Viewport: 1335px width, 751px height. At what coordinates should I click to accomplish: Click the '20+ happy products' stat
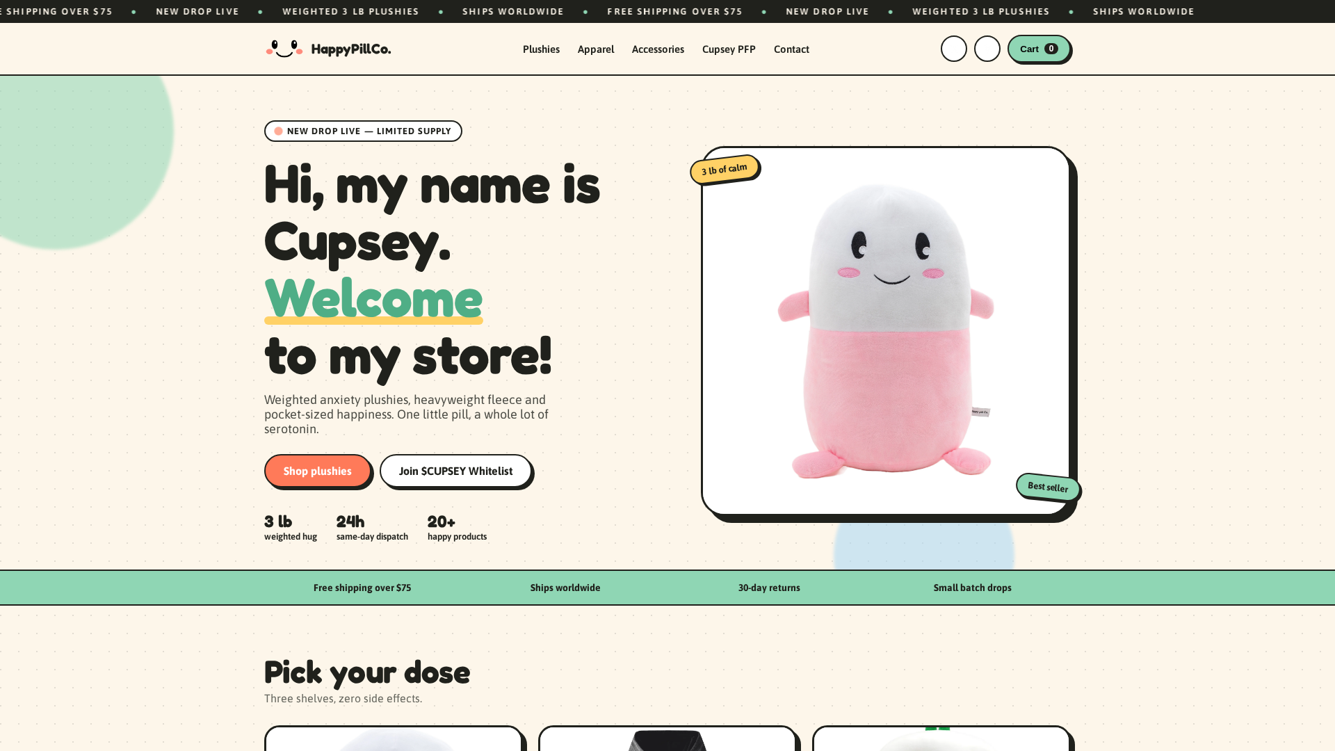tap(457, 528)
